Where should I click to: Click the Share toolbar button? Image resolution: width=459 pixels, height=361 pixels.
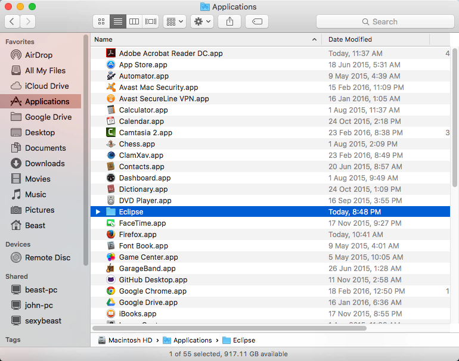(x=229, y=21)
